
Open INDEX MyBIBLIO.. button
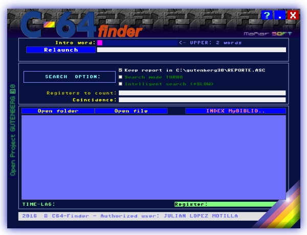click(x=235, y=111)
